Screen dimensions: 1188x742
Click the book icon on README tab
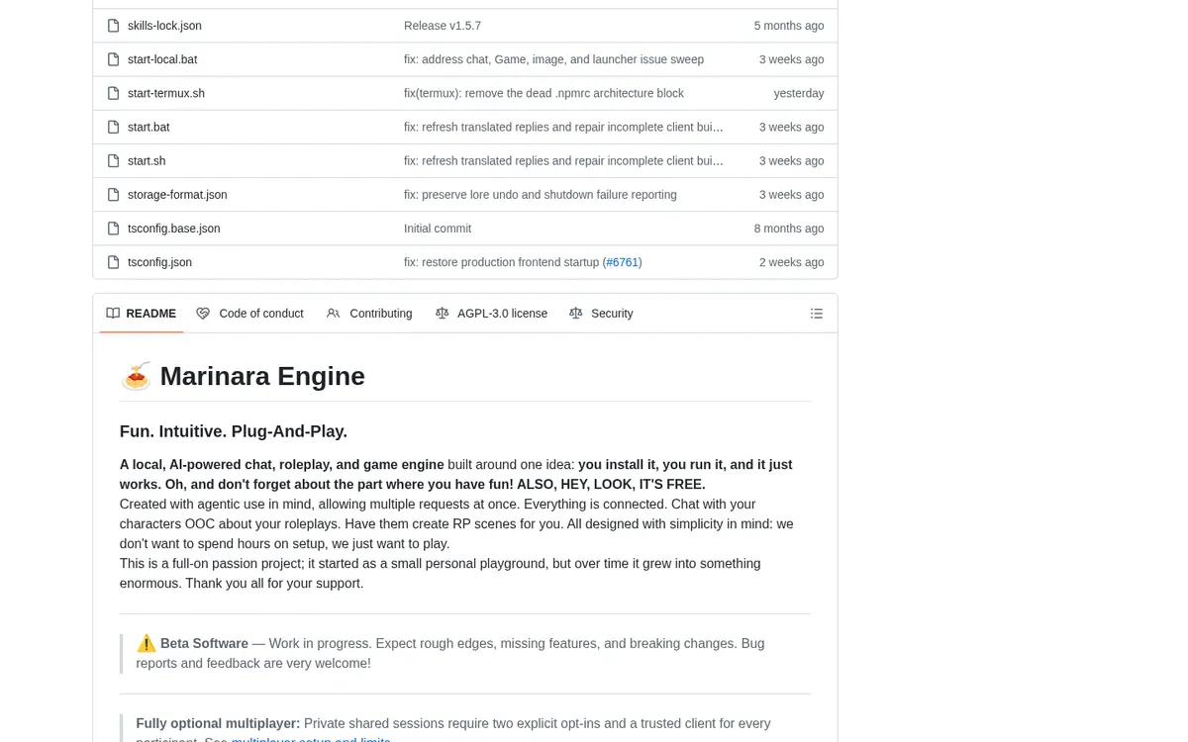click(113, 314)
